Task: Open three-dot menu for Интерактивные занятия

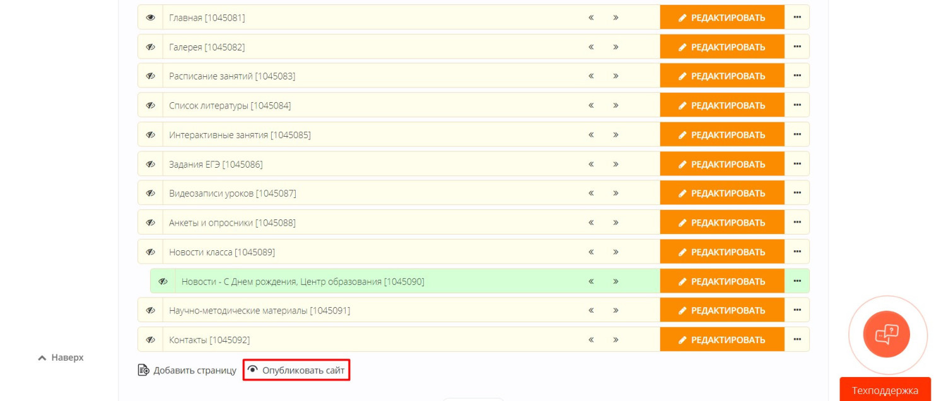Action: click(x=797, y=134)
